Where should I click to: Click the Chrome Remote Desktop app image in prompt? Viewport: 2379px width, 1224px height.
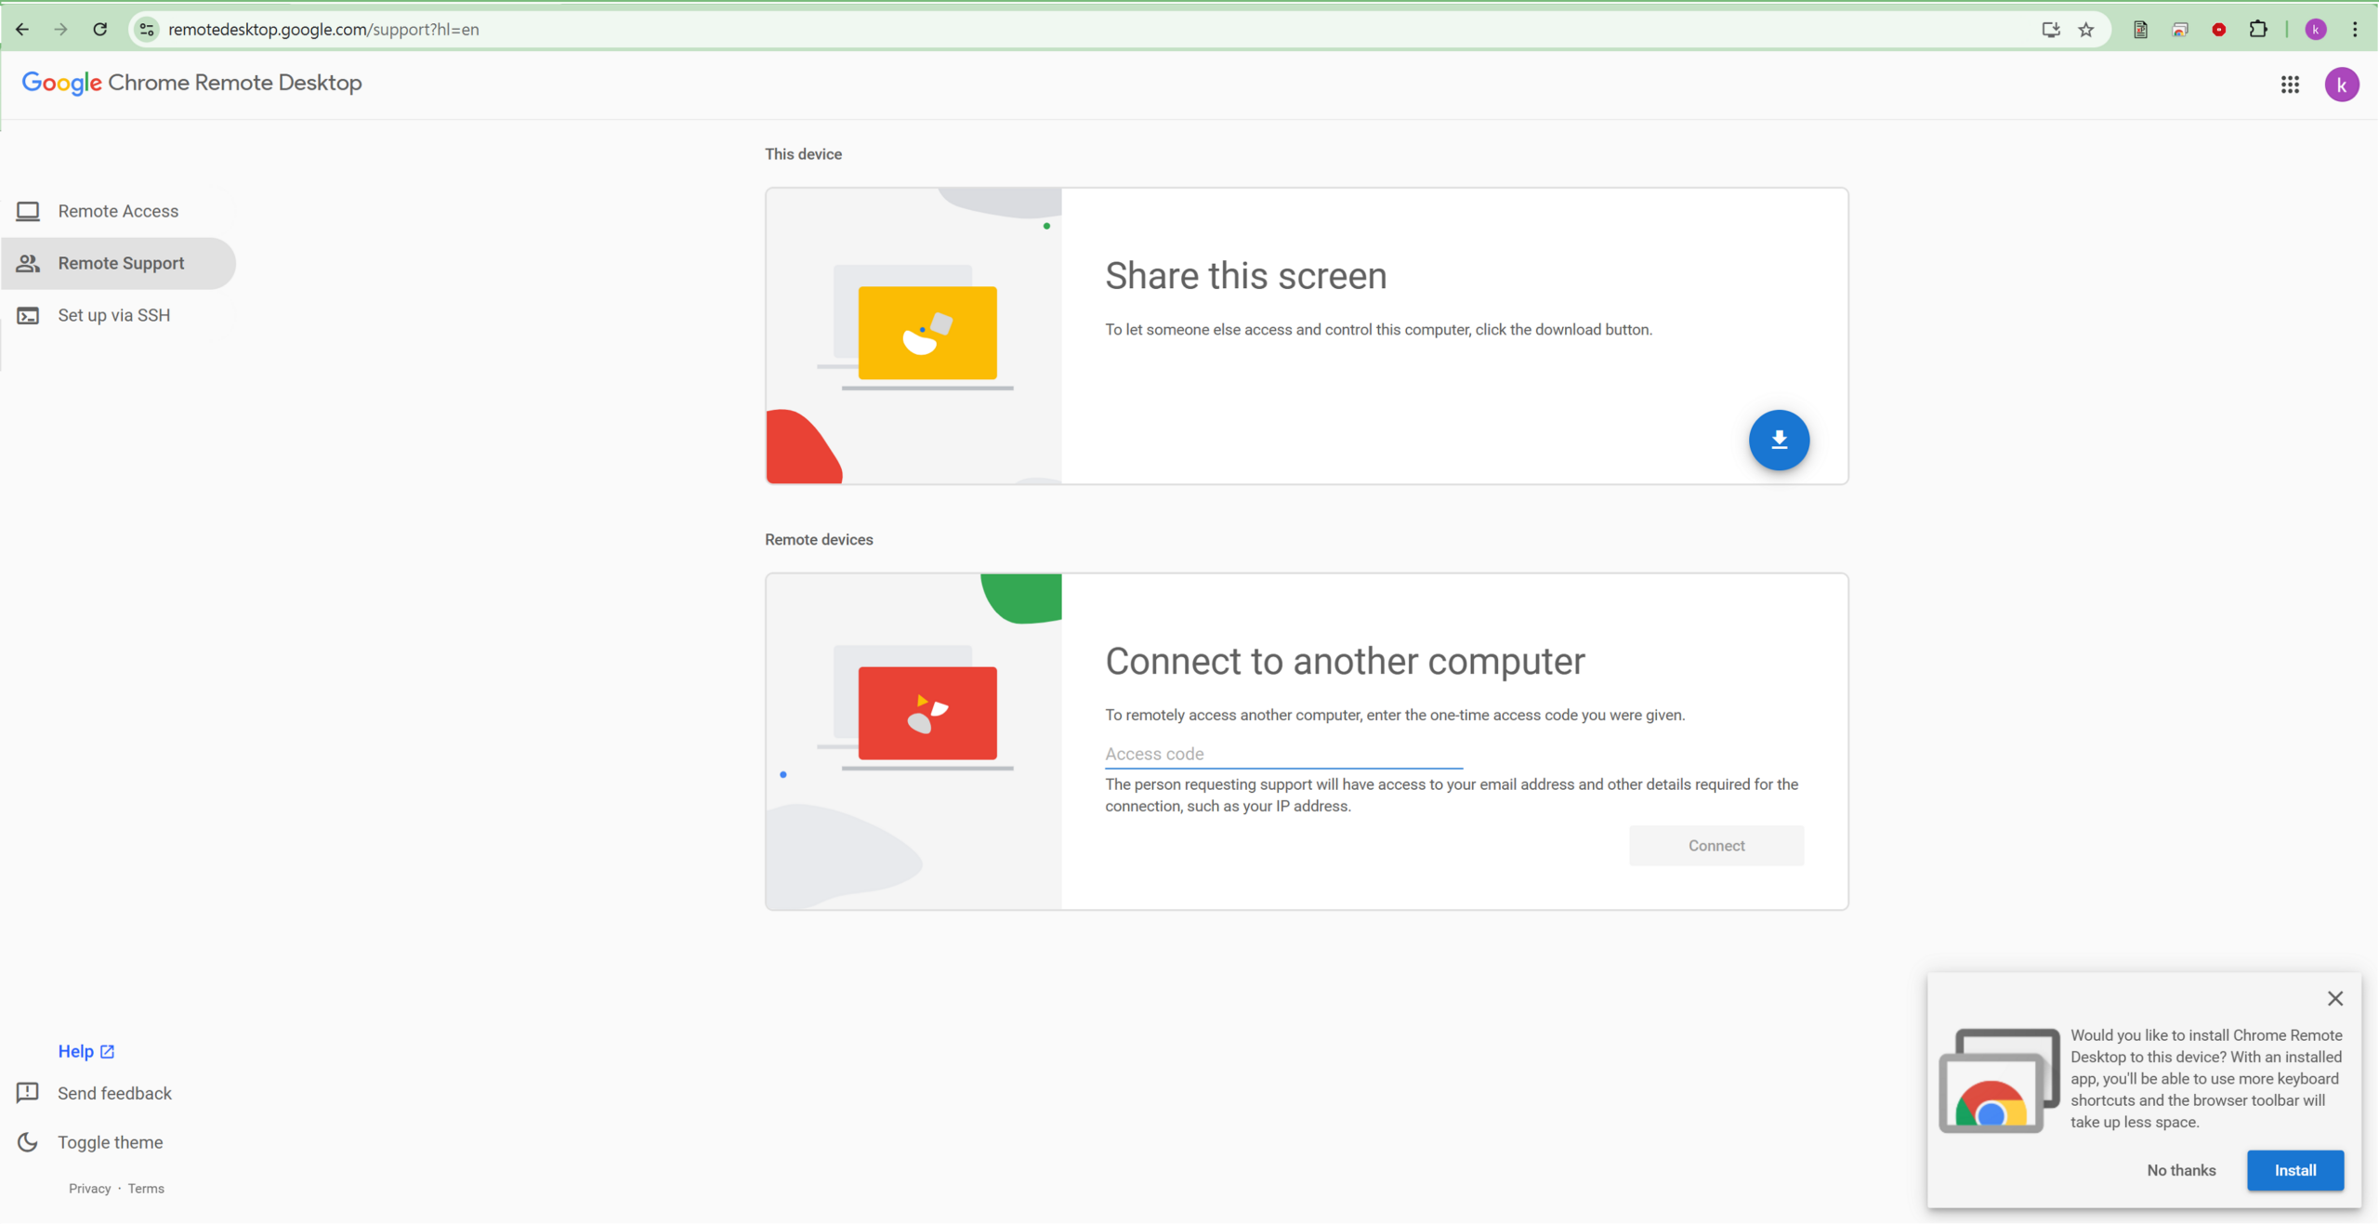(1999, 1080)
